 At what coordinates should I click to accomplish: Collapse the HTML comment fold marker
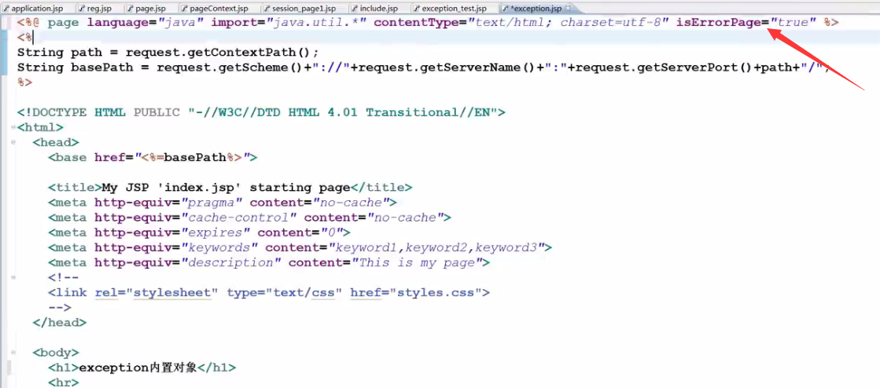(13, 277)
